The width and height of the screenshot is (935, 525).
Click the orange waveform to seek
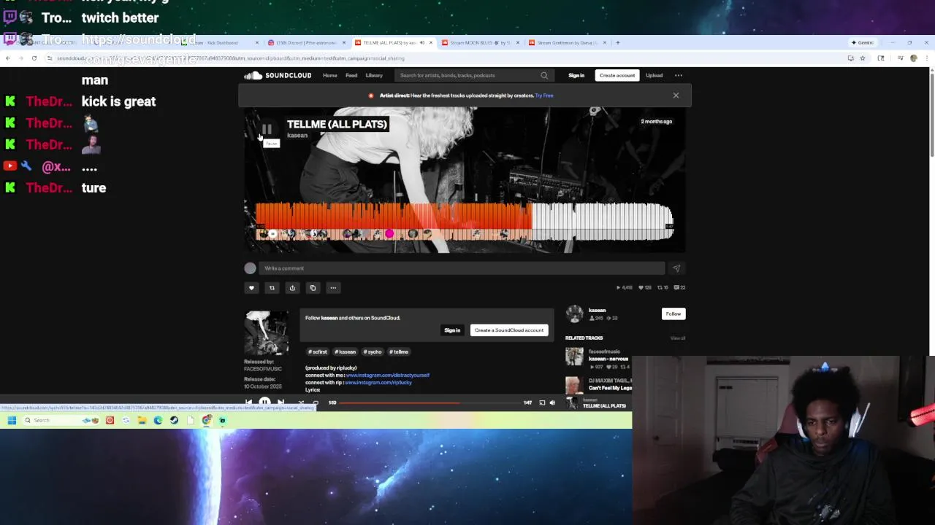coord(393,216)
